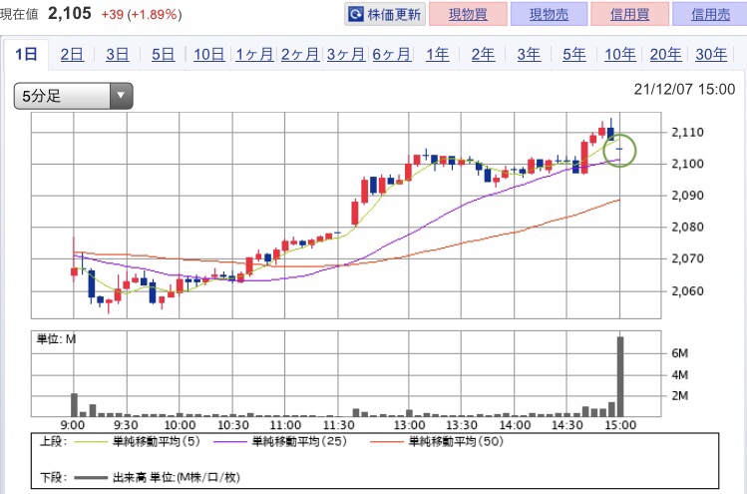This screenshot has height=494, width=747.
Task: Click the 単純移動平均(25) legend entry
Action: [280, 441]
